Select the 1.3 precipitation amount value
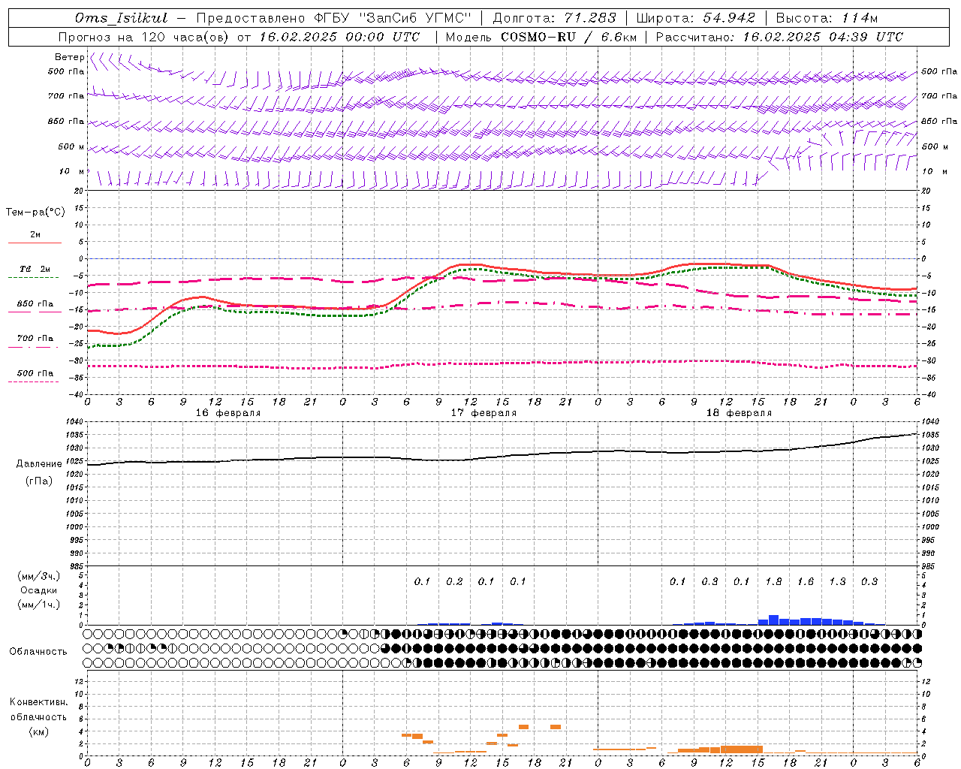The height and width of the screenshot is (769, 961). click(837, 581)
